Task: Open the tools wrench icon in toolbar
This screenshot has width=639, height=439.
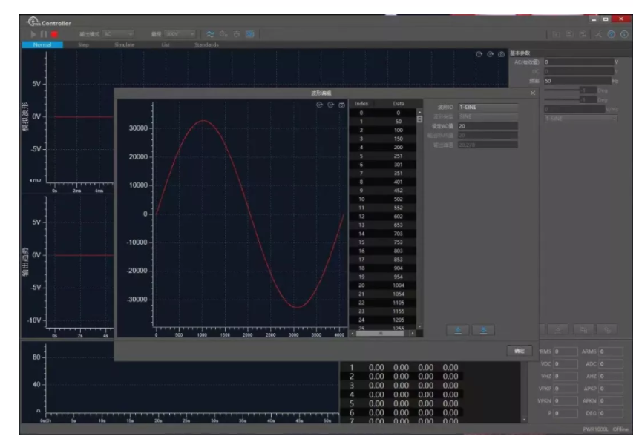Action: 597,34
